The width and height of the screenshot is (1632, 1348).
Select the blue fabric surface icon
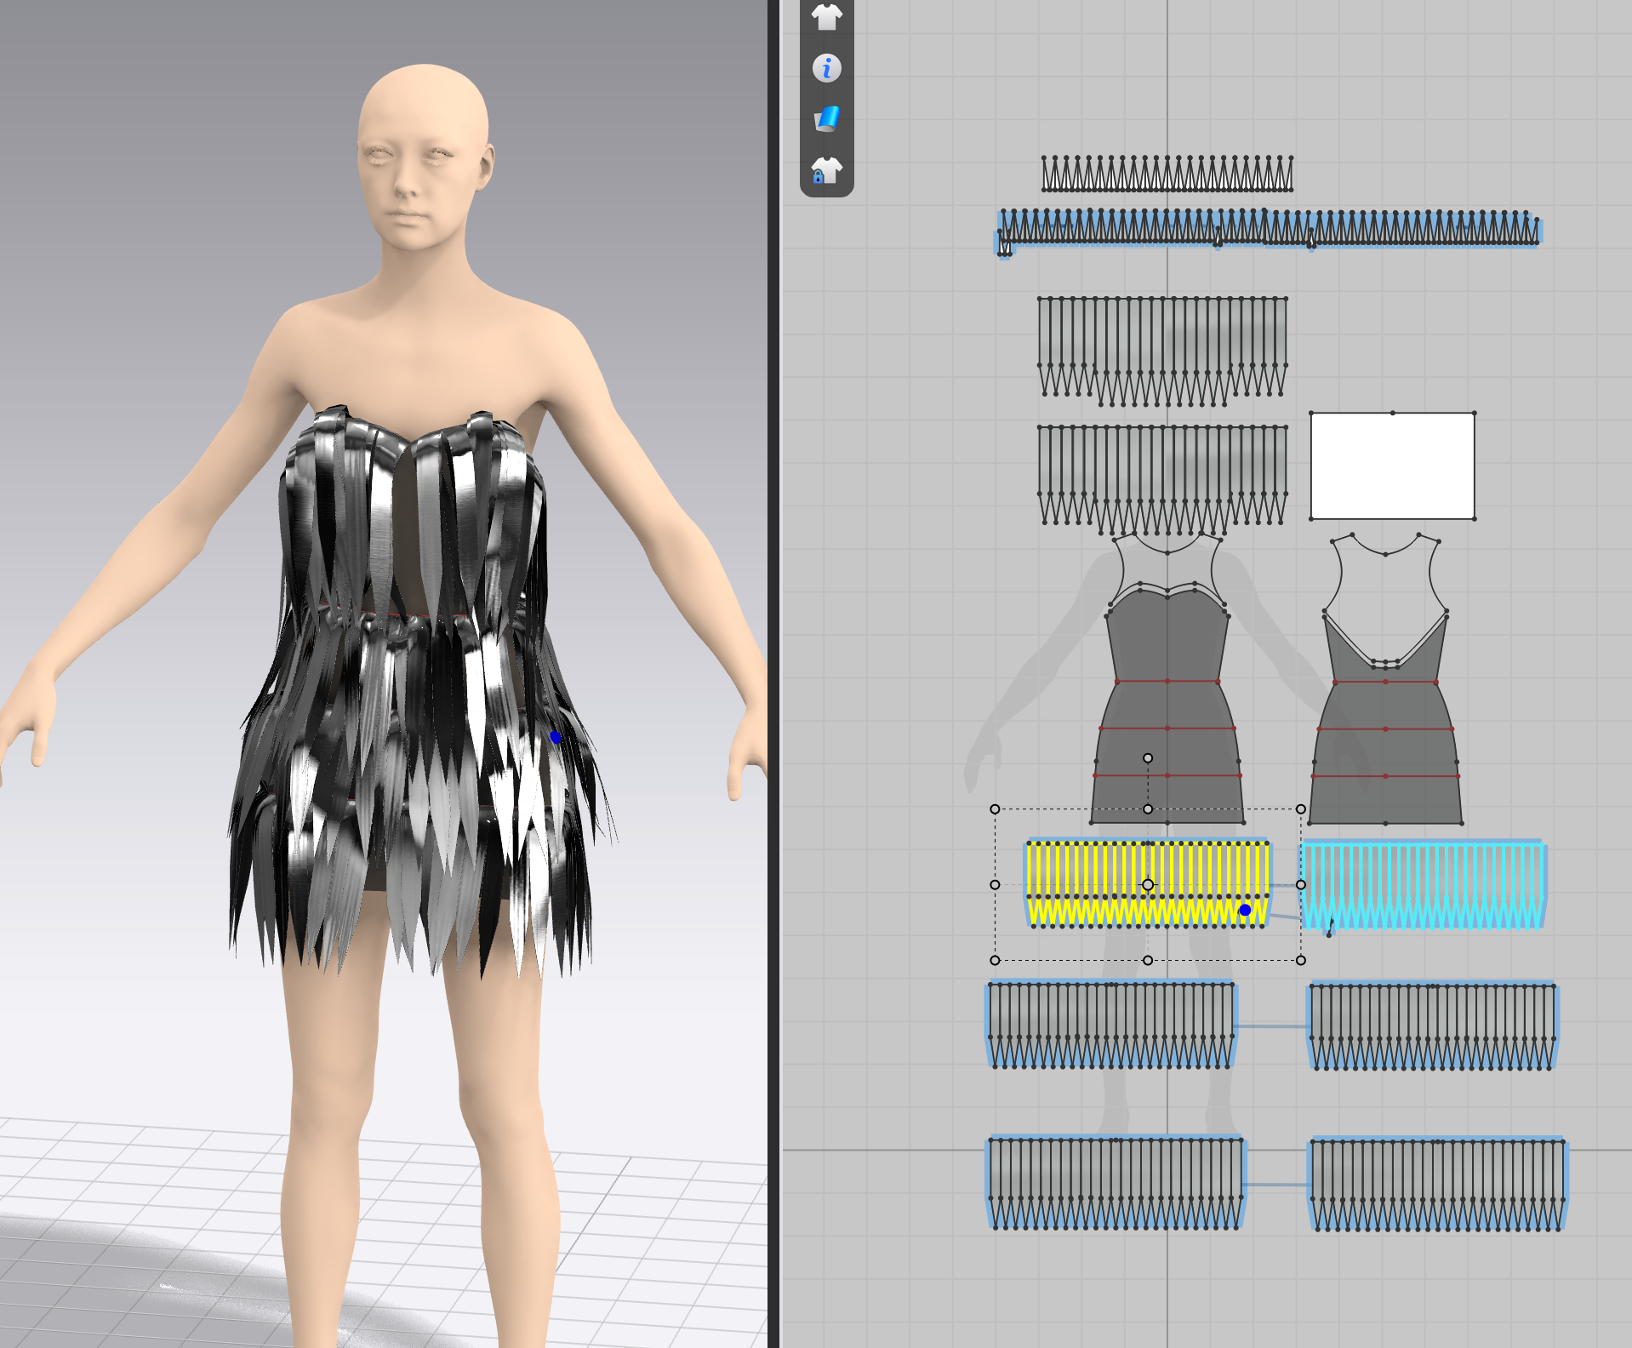[x=826, y=119]
